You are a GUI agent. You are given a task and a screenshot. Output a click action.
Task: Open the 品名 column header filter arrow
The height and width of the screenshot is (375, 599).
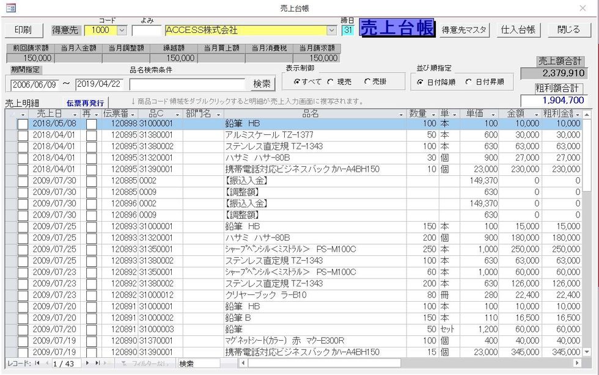tap(402, 114)
